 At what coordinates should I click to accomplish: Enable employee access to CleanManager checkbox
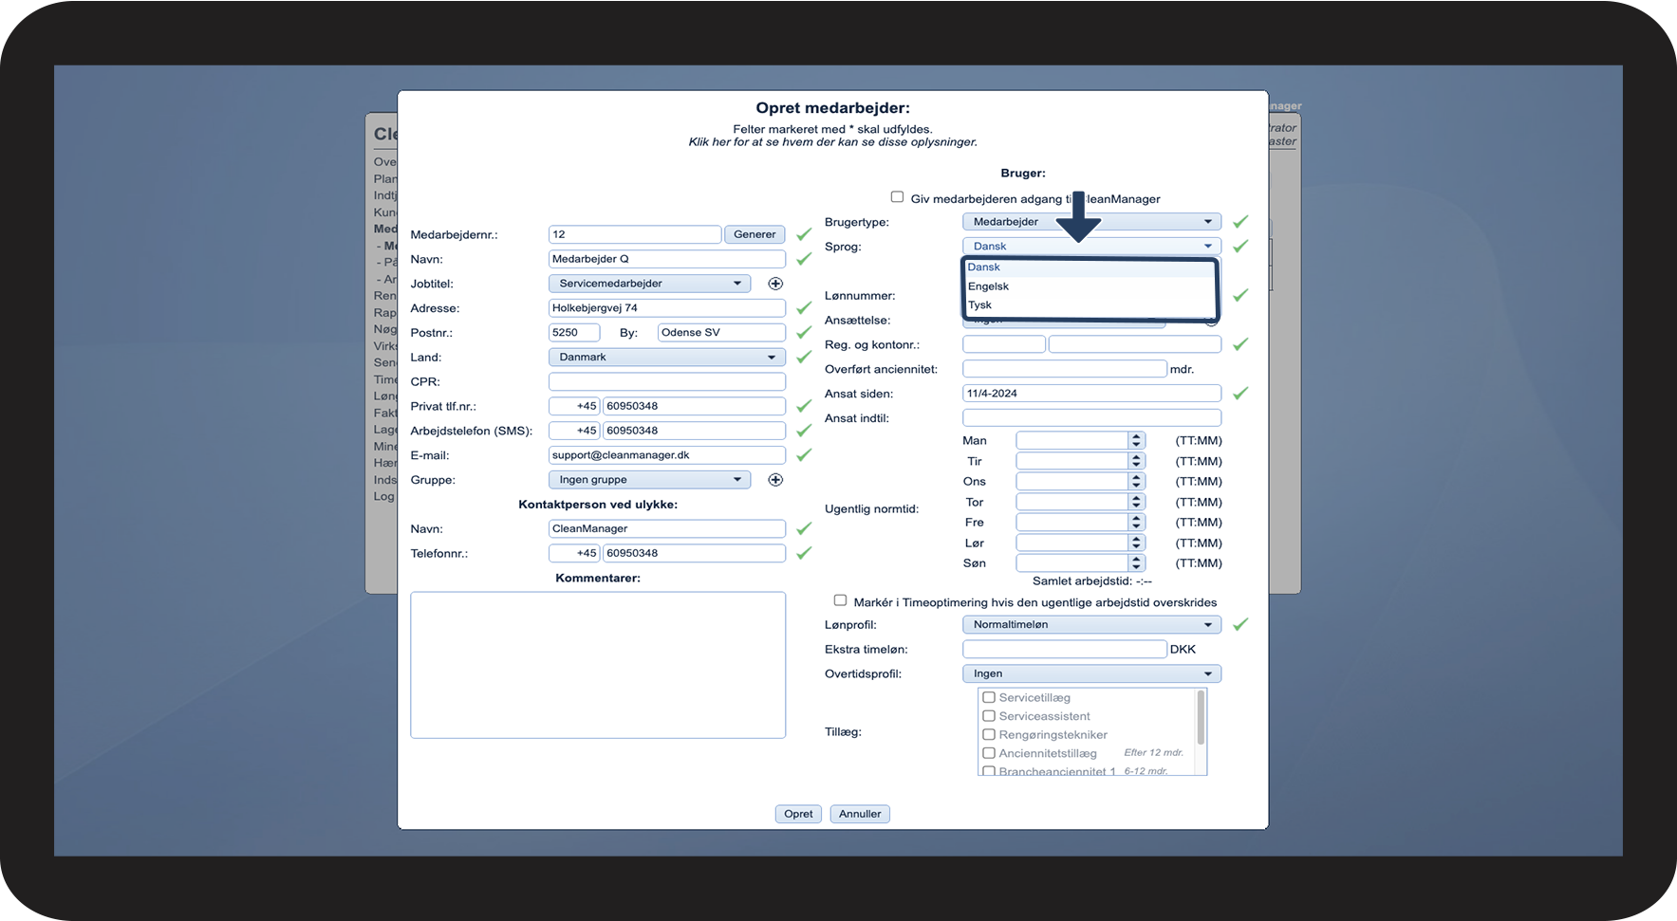pyautogui.click(x=897, y=197)
